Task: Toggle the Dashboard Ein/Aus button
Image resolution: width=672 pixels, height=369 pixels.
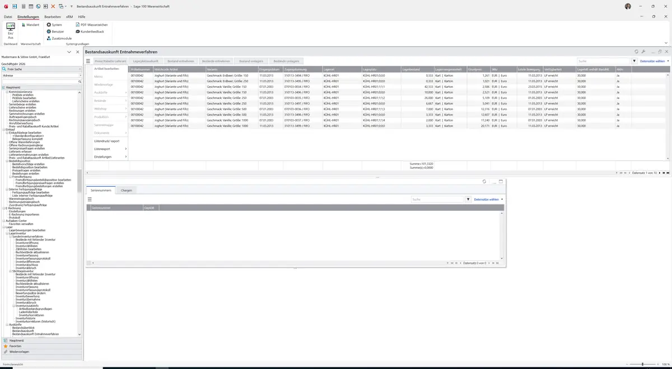Action: coord(11,30)
